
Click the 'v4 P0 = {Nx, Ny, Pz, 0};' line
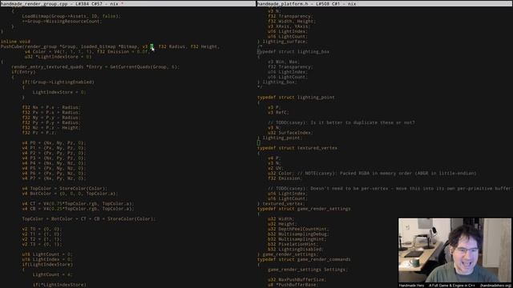[x=54, y=143]
